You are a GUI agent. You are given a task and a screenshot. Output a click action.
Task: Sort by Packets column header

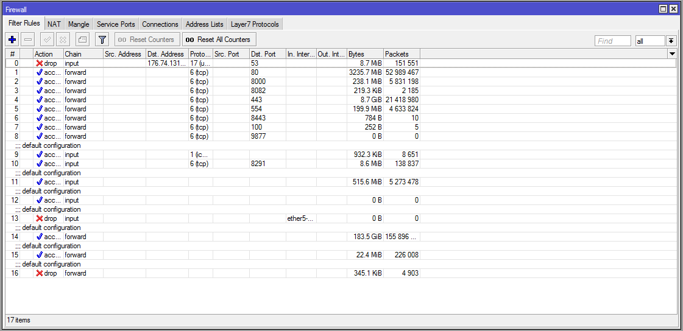coord(402,54)
